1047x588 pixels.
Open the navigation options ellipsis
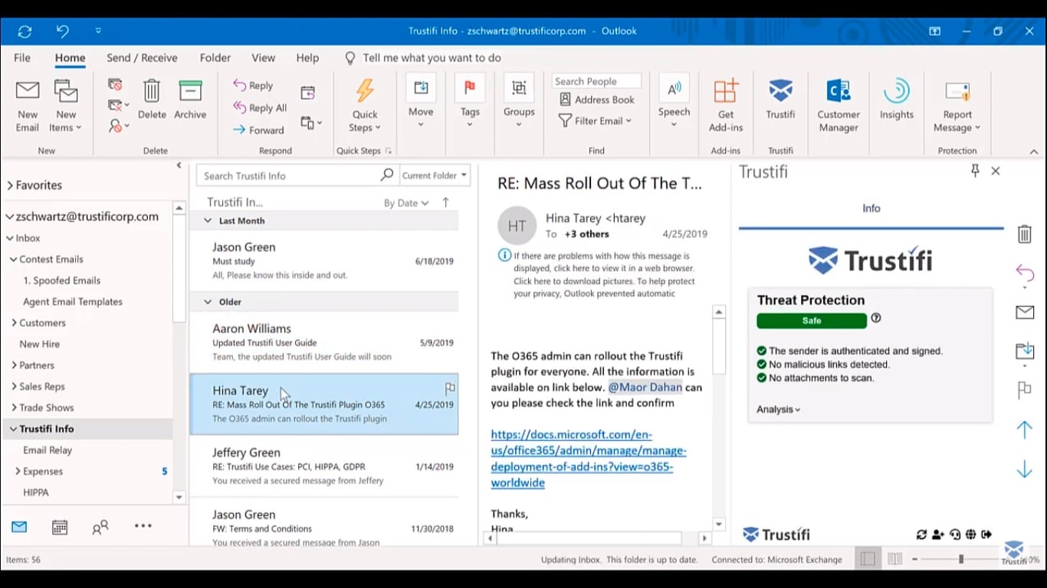tap(143, 526)
